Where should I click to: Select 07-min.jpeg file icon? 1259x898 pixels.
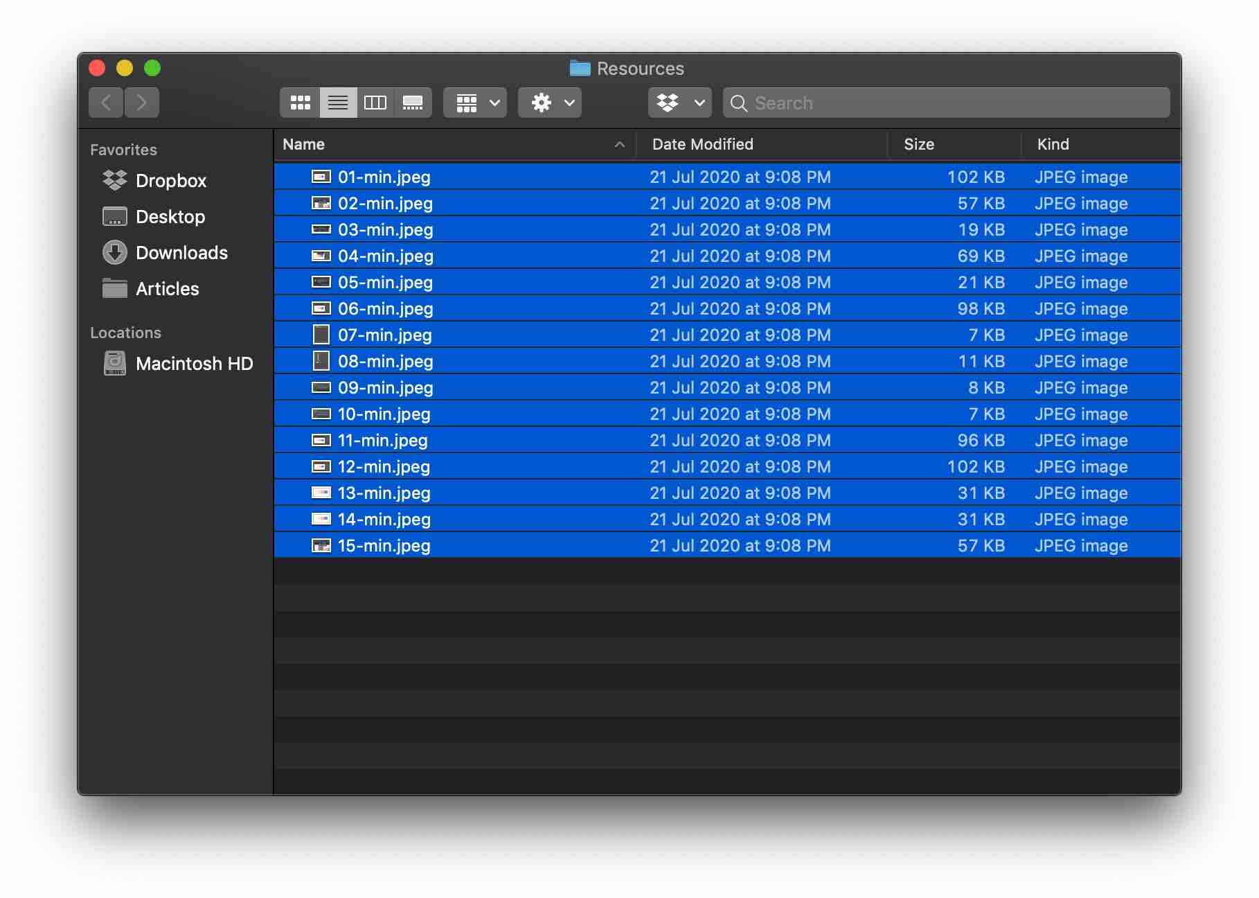(321, 335)
